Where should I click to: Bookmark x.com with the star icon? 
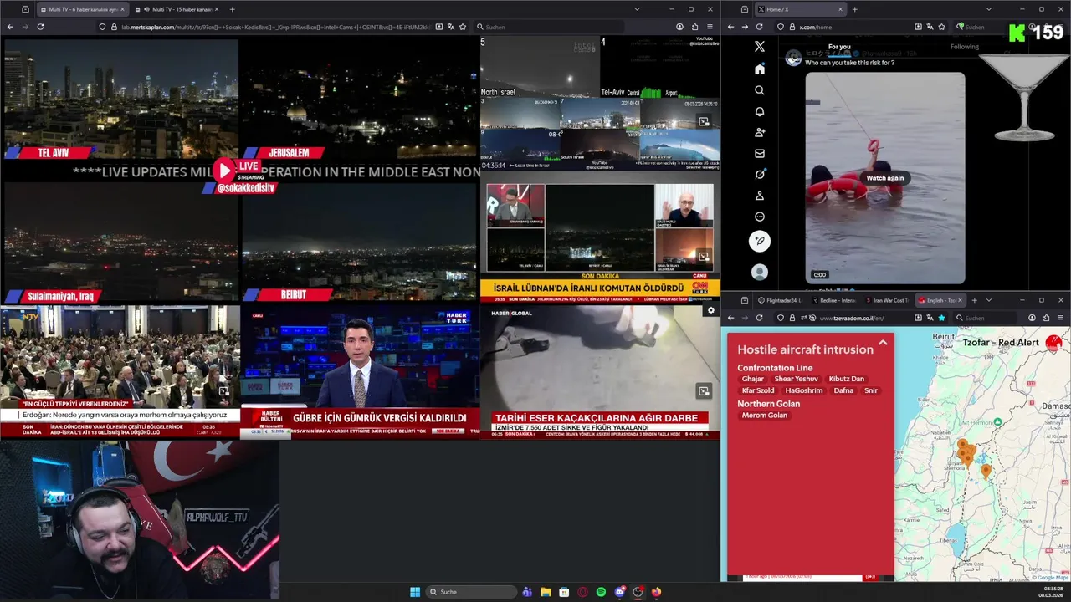(x=941, y=27)
